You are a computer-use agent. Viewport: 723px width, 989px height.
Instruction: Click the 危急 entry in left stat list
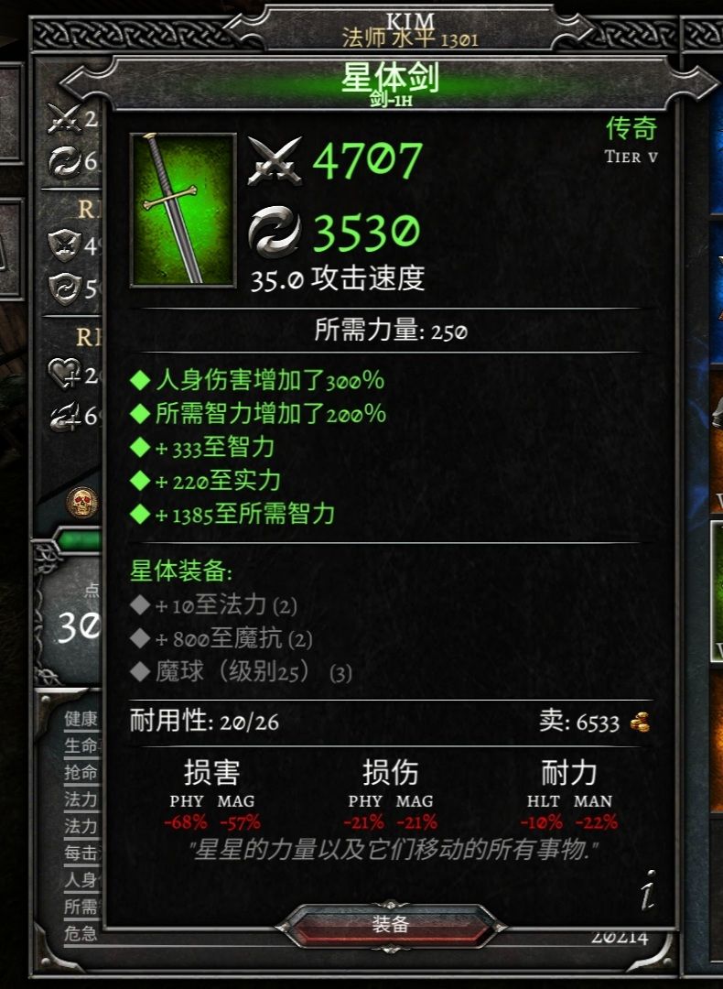81,933
